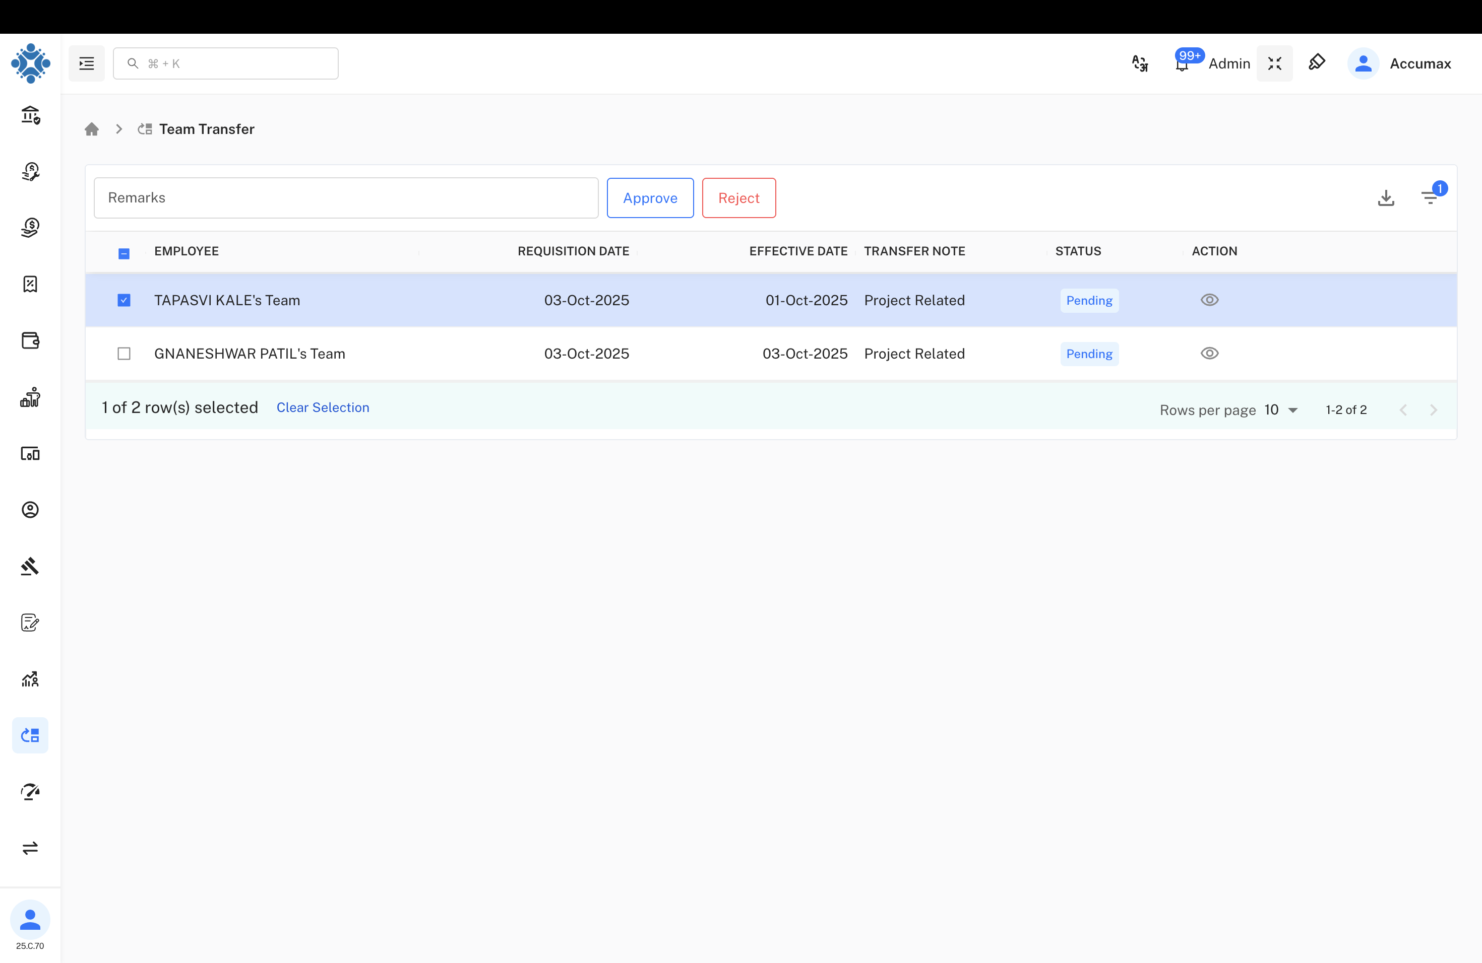
Task: Open the table filter icon
Action: (x=1430, y=198)
